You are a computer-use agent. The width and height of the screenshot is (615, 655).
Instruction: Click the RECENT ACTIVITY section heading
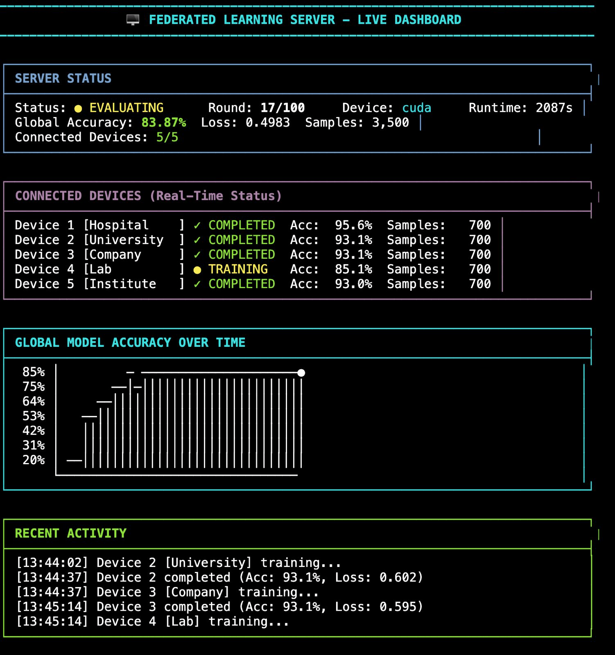[x=70, y=533]
